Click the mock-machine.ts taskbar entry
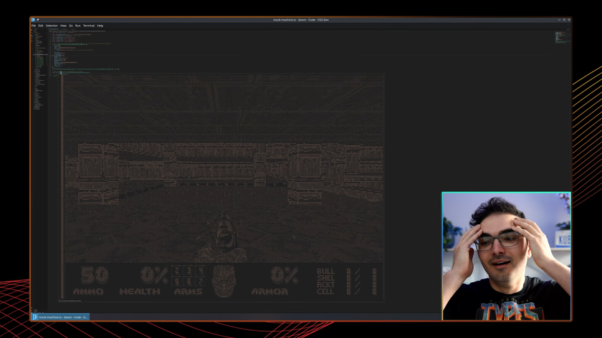The height and width of the screenshot is (338, 602). [60, 317]
